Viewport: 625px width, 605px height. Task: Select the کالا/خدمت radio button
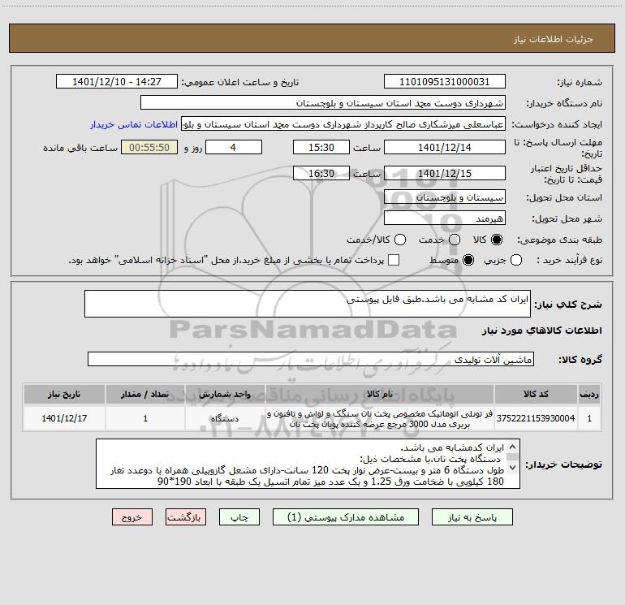[x=400, y=240]
